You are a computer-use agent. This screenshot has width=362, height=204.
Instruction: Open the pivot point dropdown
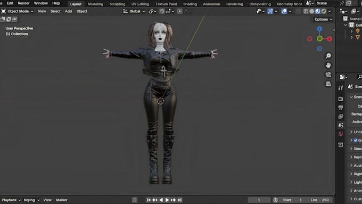click(152, 11)
